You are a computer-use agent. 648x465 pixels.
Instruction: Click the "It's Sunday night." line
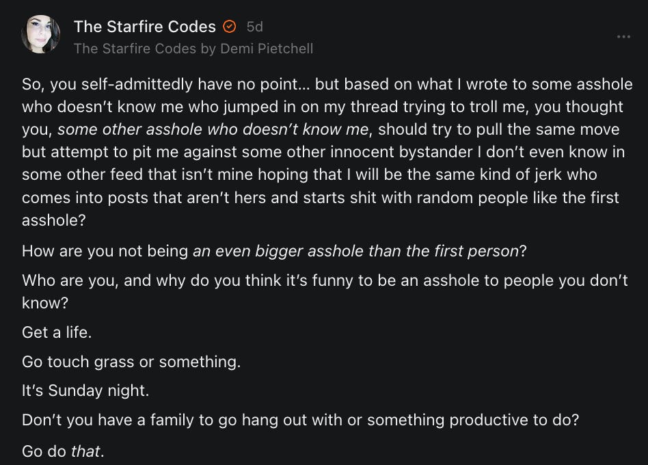[85, 391]
